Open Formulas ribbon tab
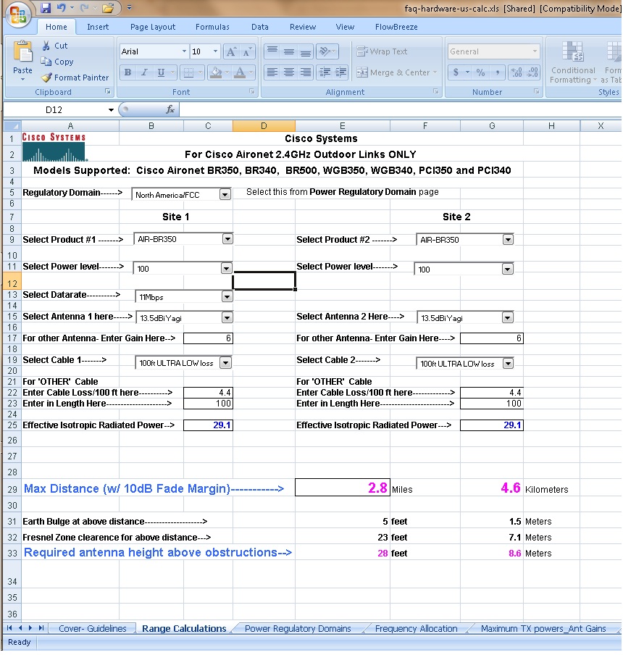 [212, 27]
